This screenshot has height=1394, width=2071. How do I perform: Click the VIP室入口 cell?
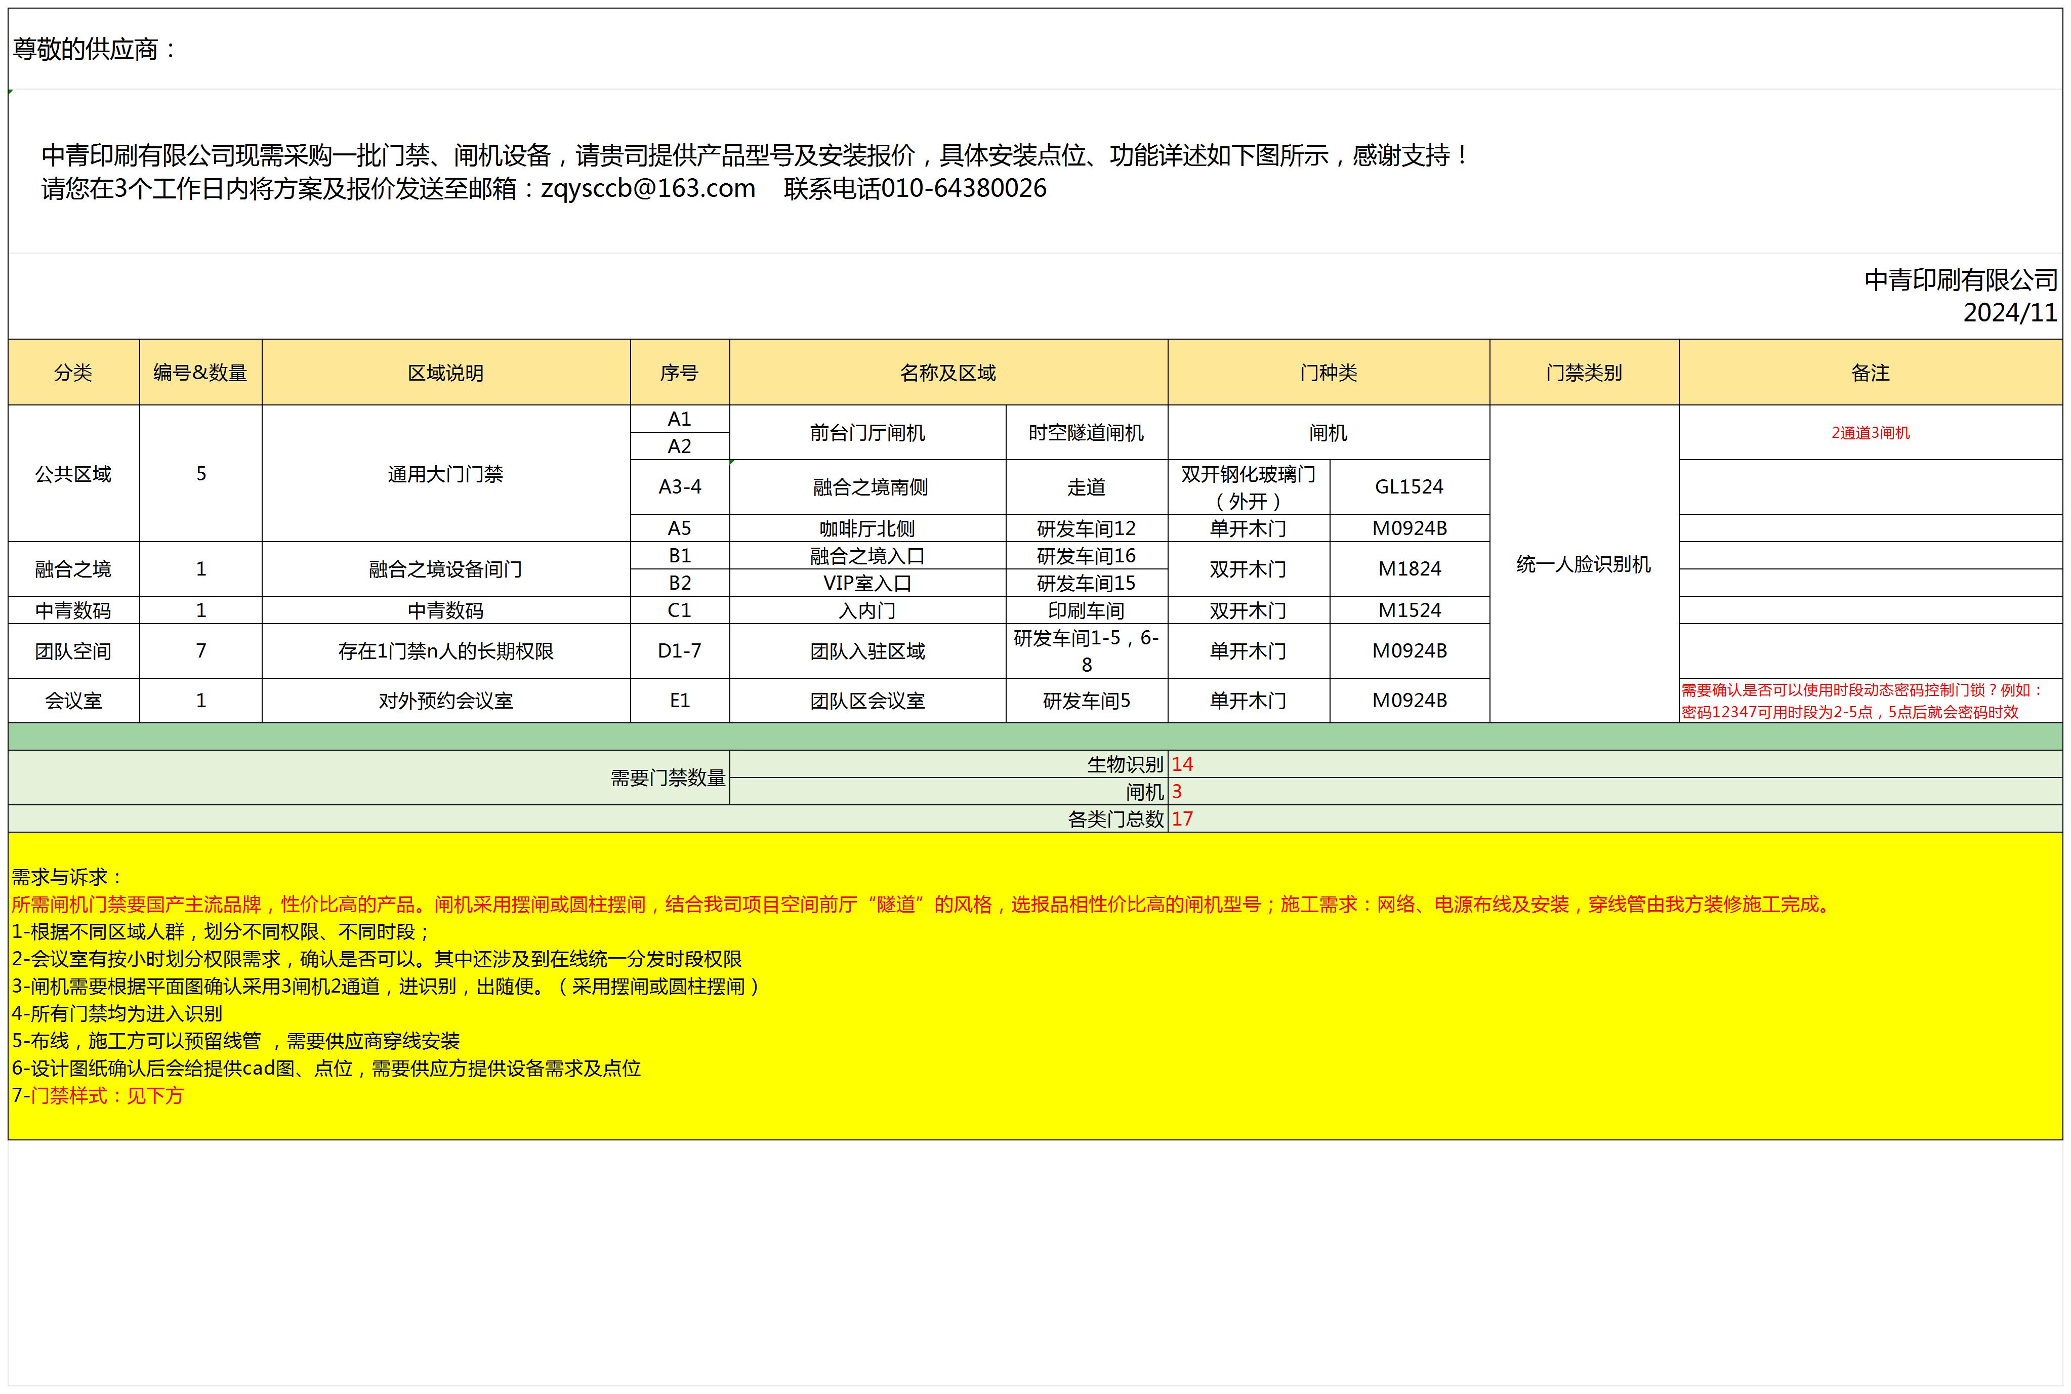click(x=867, y=583)
